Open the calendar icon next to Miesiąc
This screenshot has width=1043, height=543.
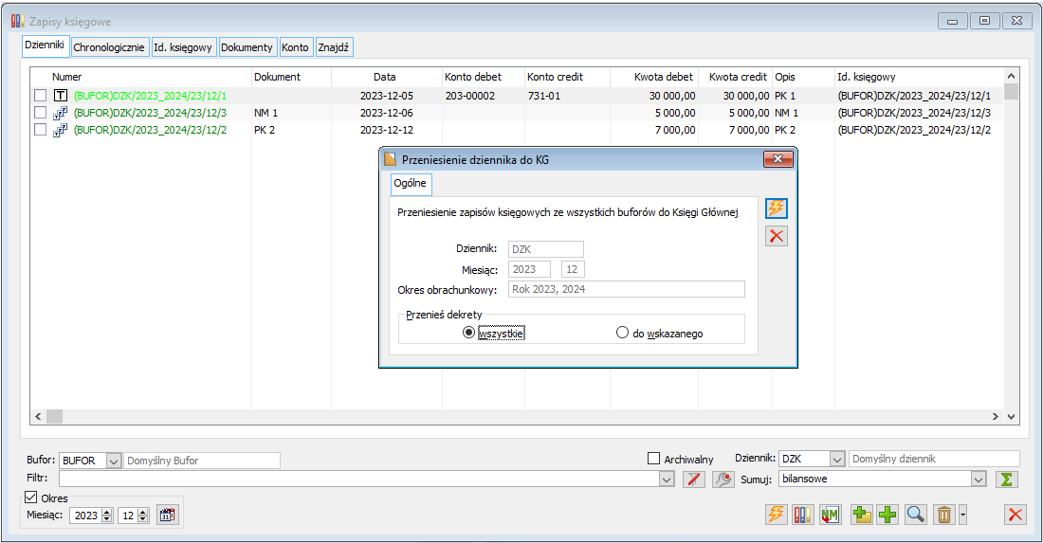[168, 516]
